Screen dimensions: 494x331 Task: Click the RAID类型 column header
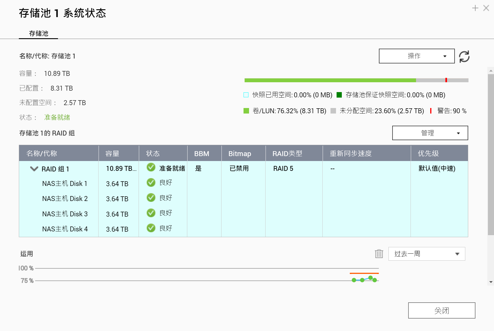287,153
